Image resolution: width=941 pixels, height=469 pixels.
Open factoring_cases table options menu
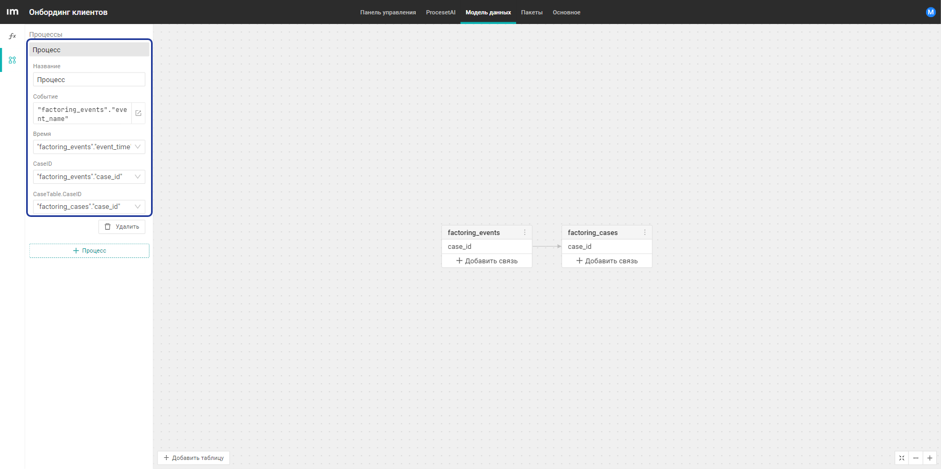pyautogui.click(x=645, y=232)
